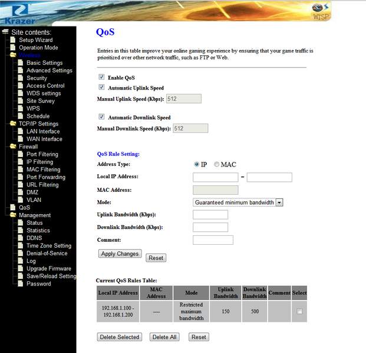The height and width of the screenshot is (353, 366).
Task: Select the IP address type radio
Action: tap(196, 164)
